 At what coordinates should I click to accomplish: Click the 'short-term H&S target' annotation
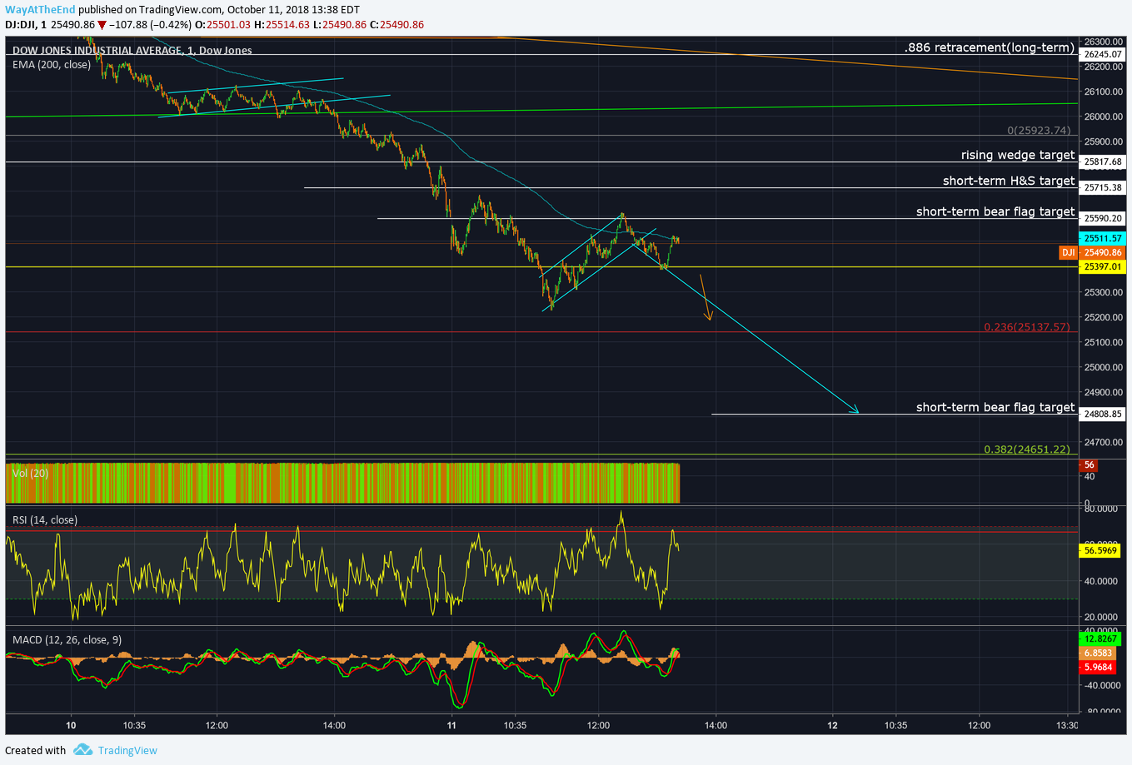click(1009, 181)
